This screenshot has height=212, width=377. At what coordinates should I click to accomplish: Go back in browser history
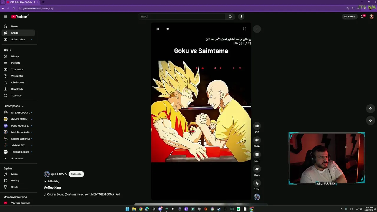[3, 9]
